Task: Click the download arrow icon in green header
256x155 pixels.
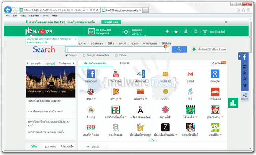Action: tap(167, 31)
